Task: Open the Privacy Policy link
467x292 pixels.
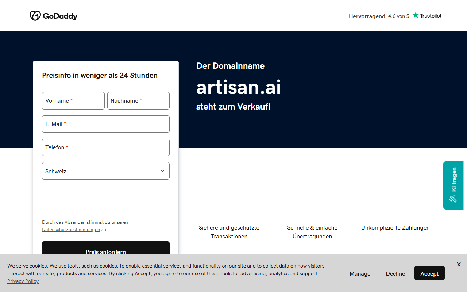Action: pyautogui.click(x=23, y=281)
